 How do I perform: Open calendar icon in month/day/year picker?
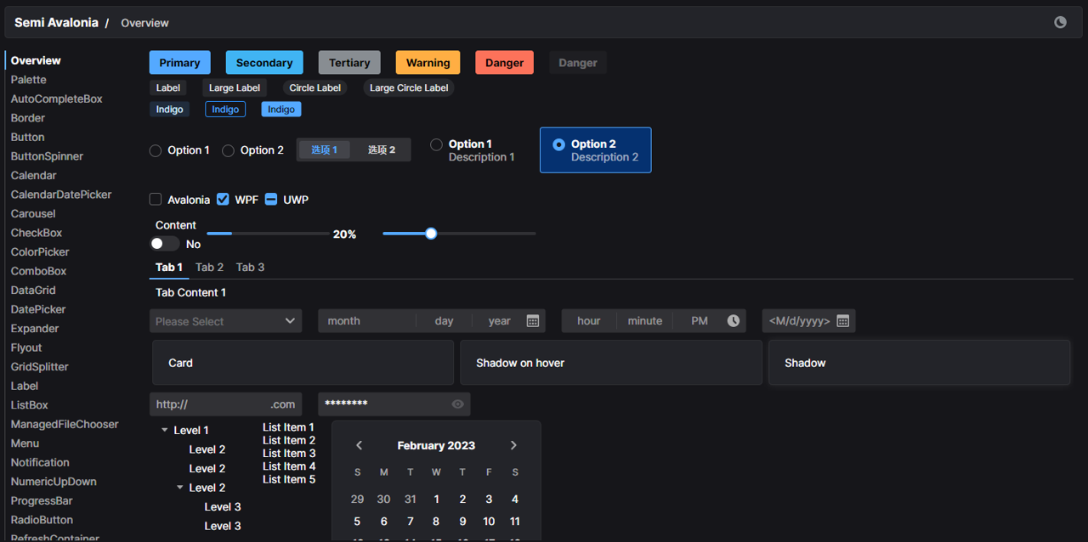click(533, 321)
